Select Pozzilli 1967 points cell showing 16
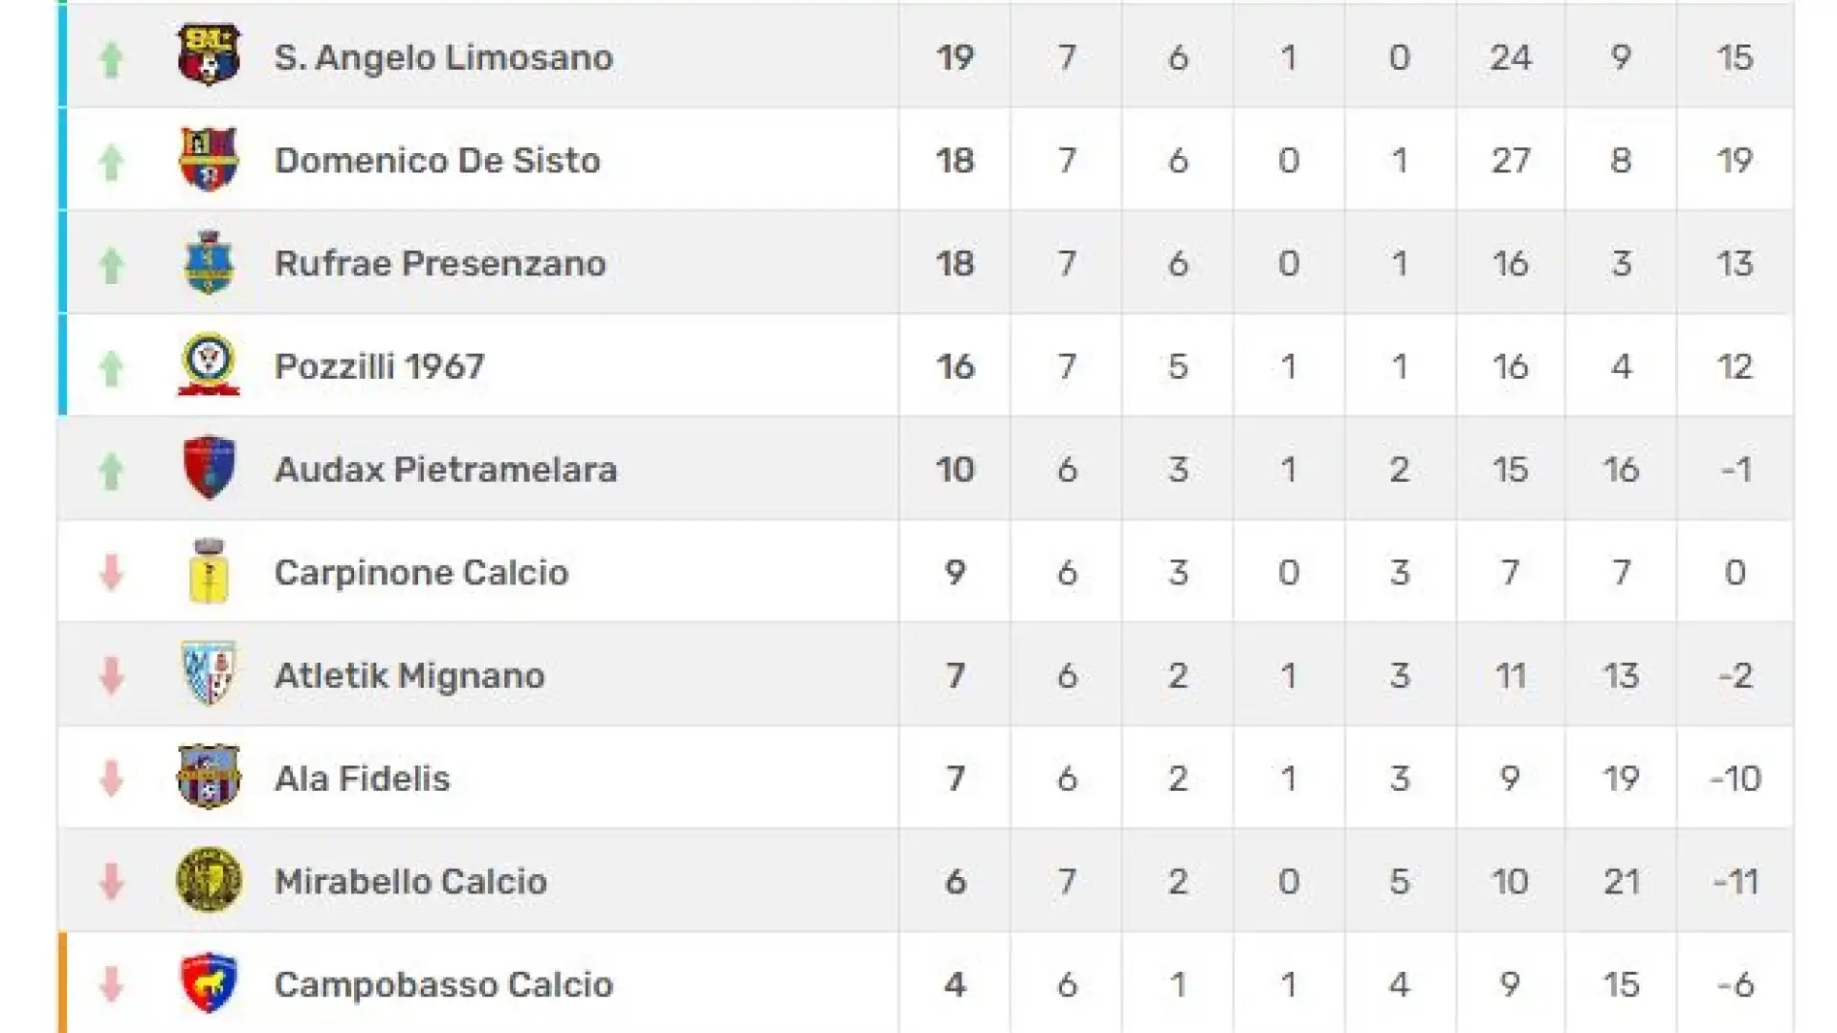 955,365
